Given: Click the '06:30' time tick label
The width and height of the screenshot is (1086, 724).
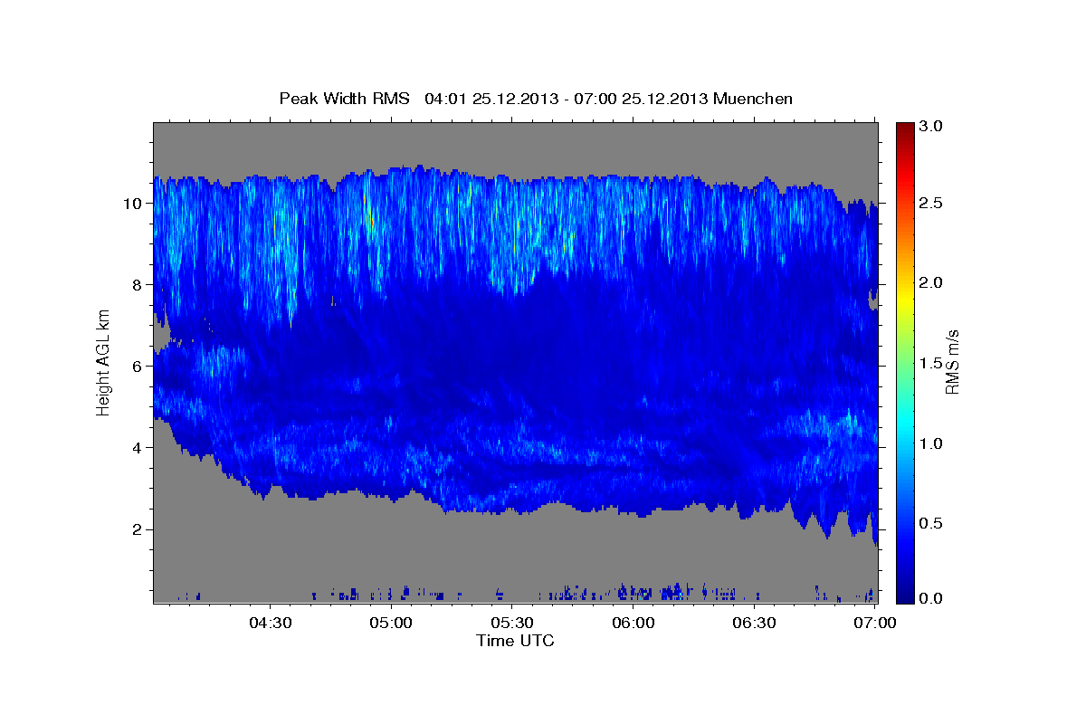Looking at the screenshot, I should 754,623.
